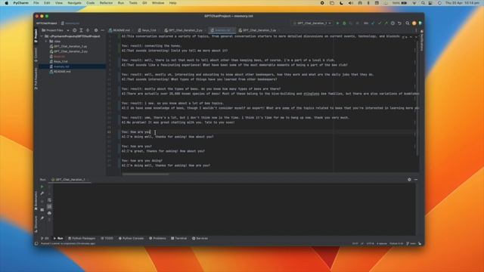This screenshot has width=484, height=272.
Task: Open Search Everywhere magnifier in the toolbar
Action: 408,23
